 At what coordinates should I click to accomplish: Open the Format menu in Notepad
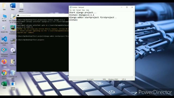coord(79,10)
